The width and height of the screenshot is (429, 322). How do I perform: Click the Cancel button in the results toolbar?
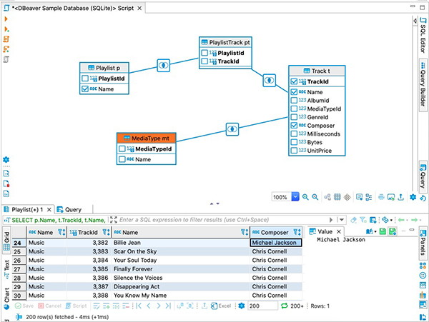click(49, 306)
